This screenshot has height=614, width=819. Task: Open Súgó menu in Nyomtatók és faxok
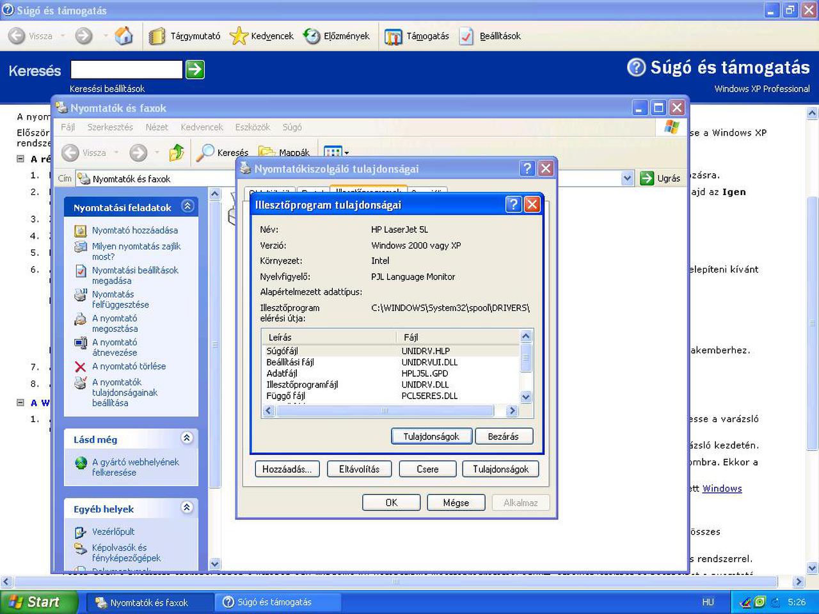(x=292, y=127)
